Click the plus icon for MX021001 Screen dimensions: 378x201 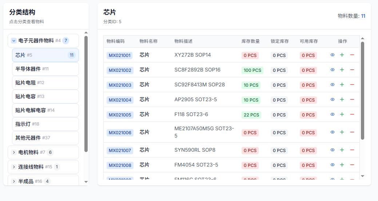coord(342,55)
